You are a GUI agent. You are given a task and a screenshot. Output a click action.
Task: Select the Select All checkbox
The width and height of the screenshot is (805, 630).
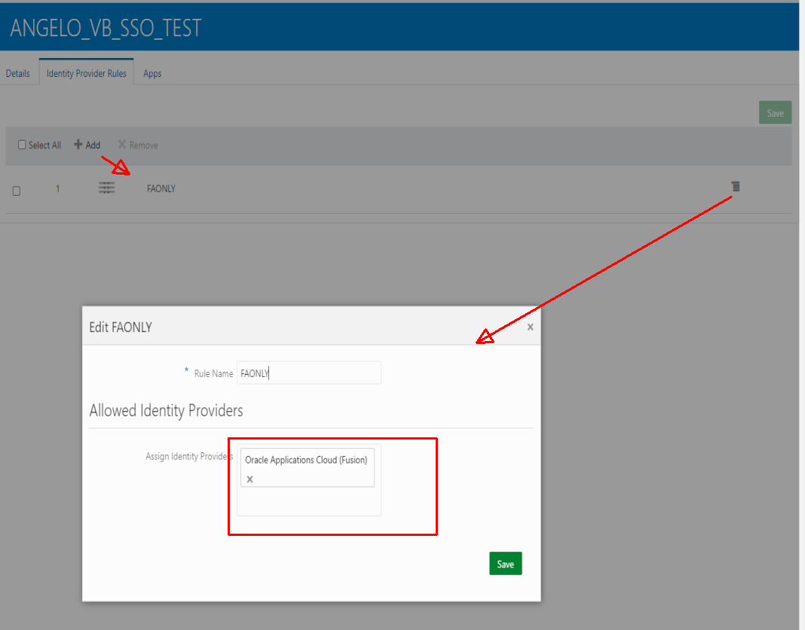22,145
